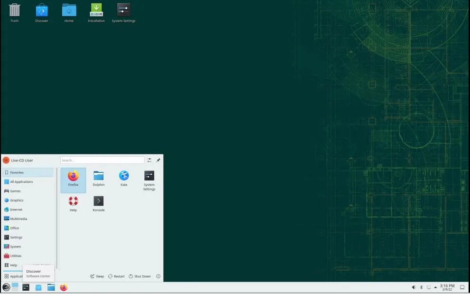Screen dimensions: 470x294
Task: Click Restart in the launcher footer
Action: (116, 276)
